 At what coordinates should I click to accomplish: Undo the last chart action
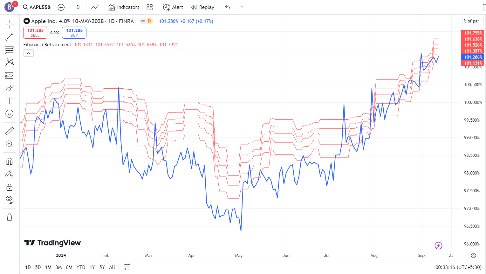click(x=228, y=7)
